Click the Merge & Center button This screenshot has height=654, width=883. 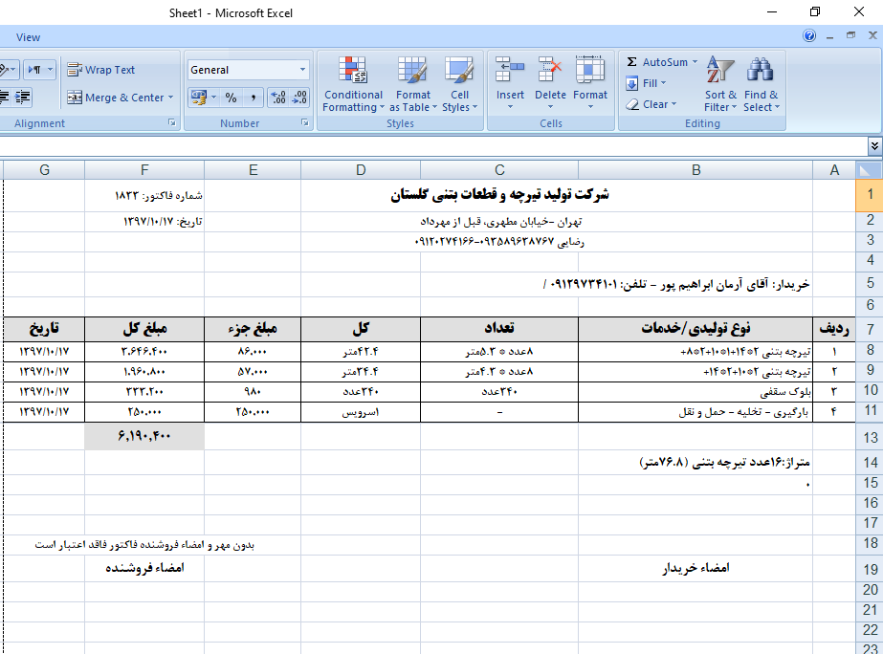click(x=116, y=98)
